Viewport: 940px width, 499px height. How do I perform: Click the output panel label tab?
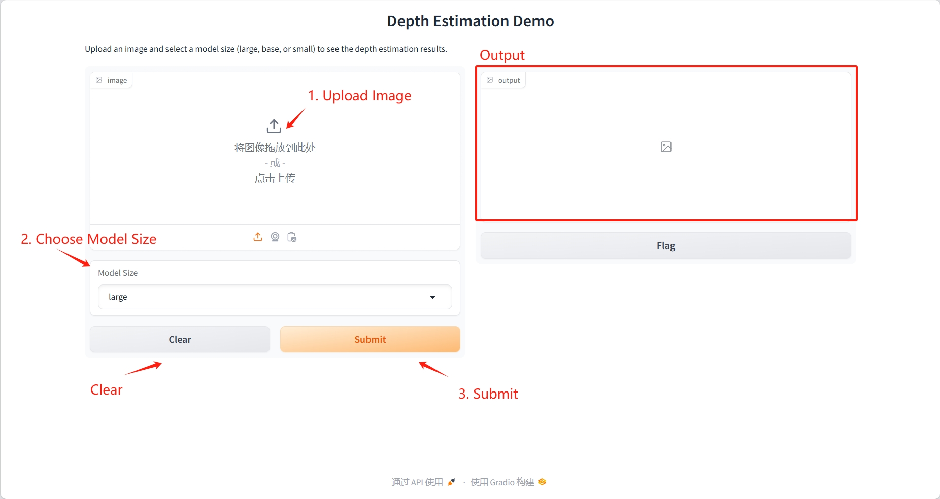pyautogui.click(x=503, y=80)
